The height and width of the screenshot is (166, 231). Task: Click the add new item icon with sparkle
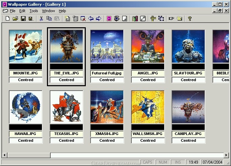coord(68,19)
